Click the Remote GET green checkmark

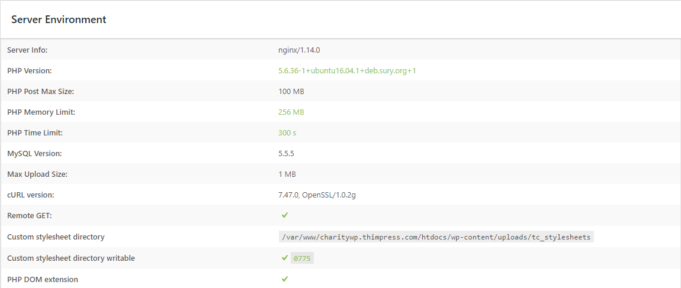point(284,215)
